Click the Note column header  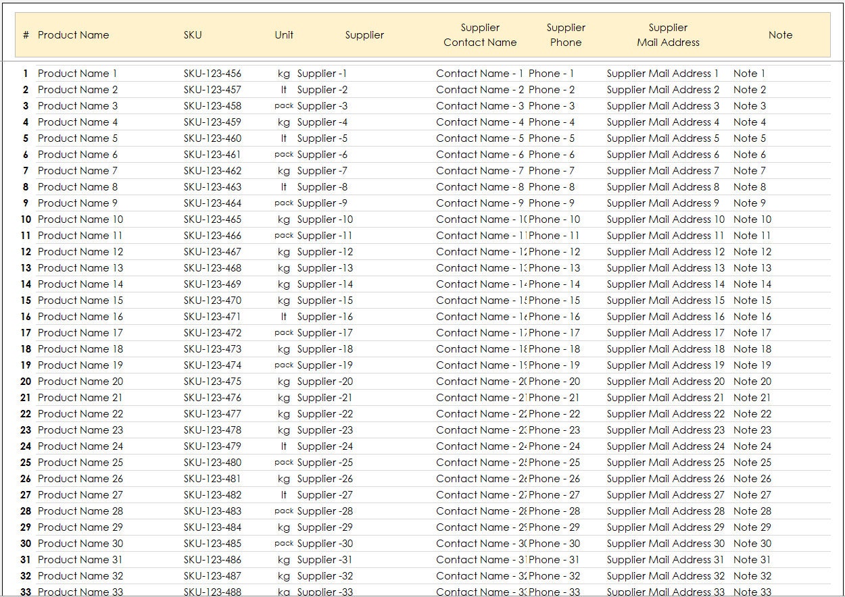point(781,35)
